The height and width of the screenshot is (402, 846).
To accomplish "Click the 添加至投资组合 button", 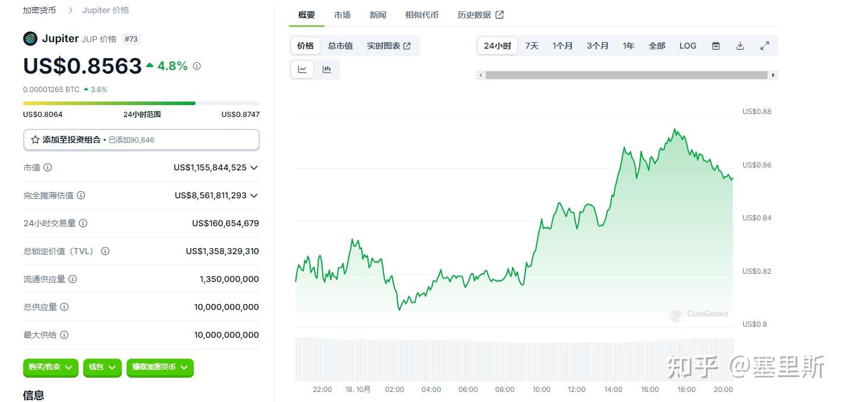I will click(141, 140).
